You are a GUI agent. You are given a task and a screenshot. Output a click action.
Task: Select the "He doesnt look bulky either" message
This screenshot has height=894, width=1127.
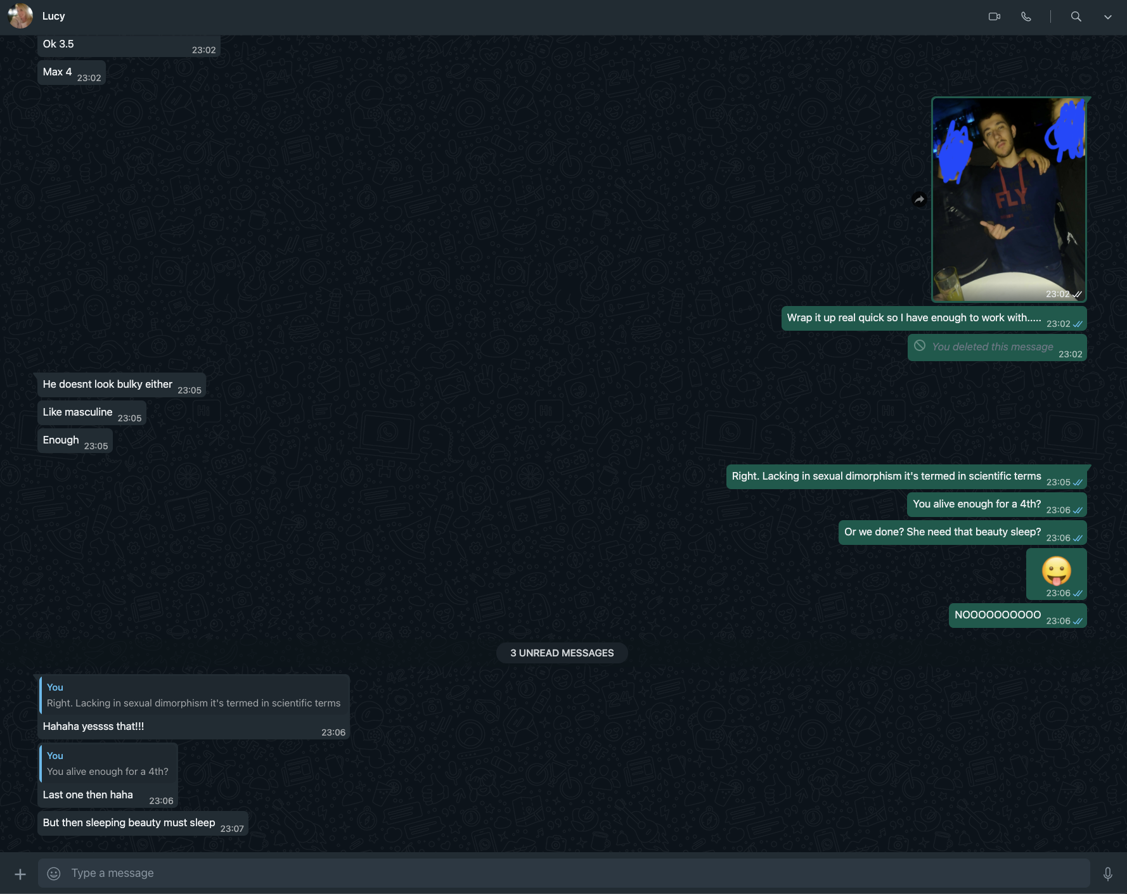pyautogui.click(x=122, y=385)
